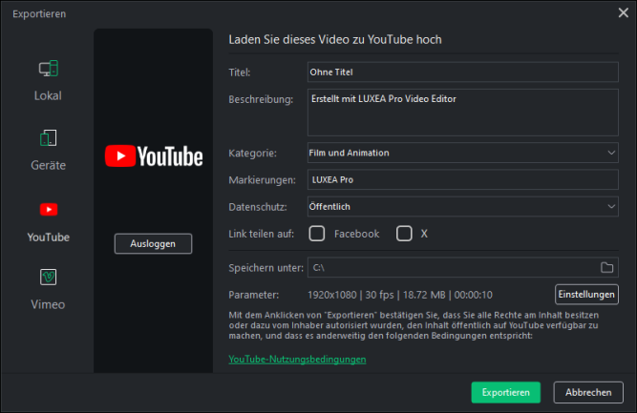
Task: Click the Exportieren button
Action: [x=505, y=392]
